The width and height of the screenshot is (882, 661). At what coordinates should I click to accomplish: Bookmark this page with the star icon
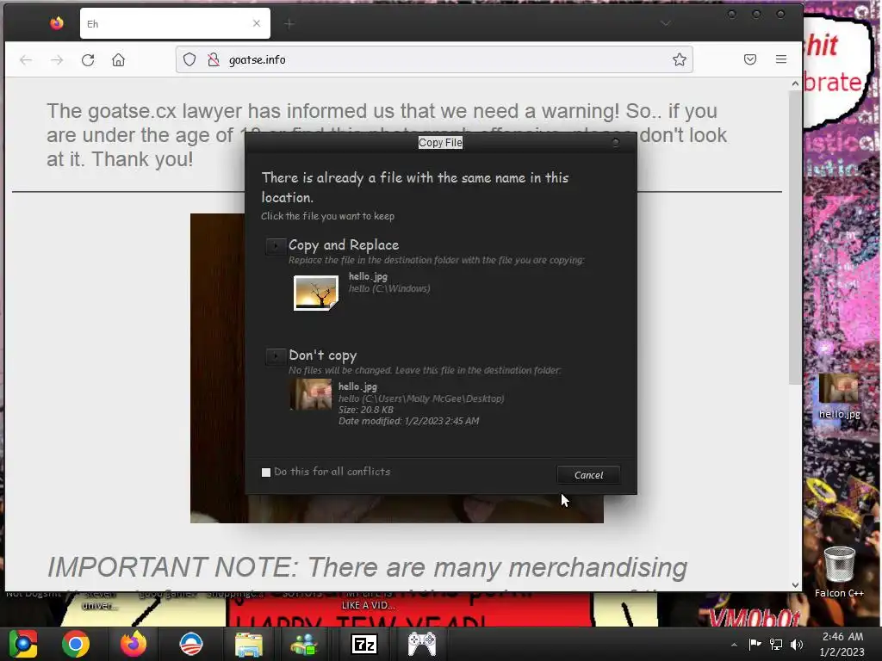pos(679,59)
